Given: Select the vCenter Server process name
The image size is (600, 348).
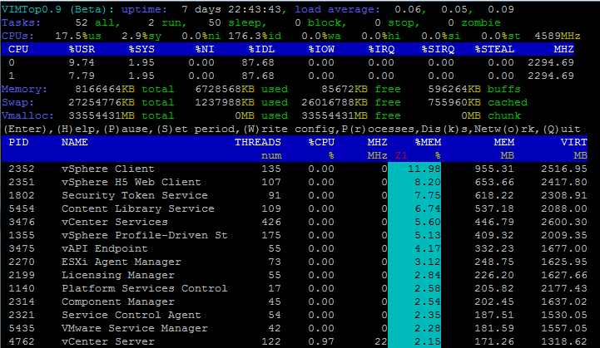Looking at the screenshot, I should point(108,341).
